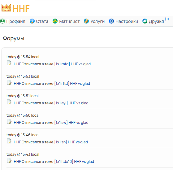Image resolution: width=173 pixels, height=170 pixels.
Task: Go to the Матчлист section
Action: coord(69,21)
